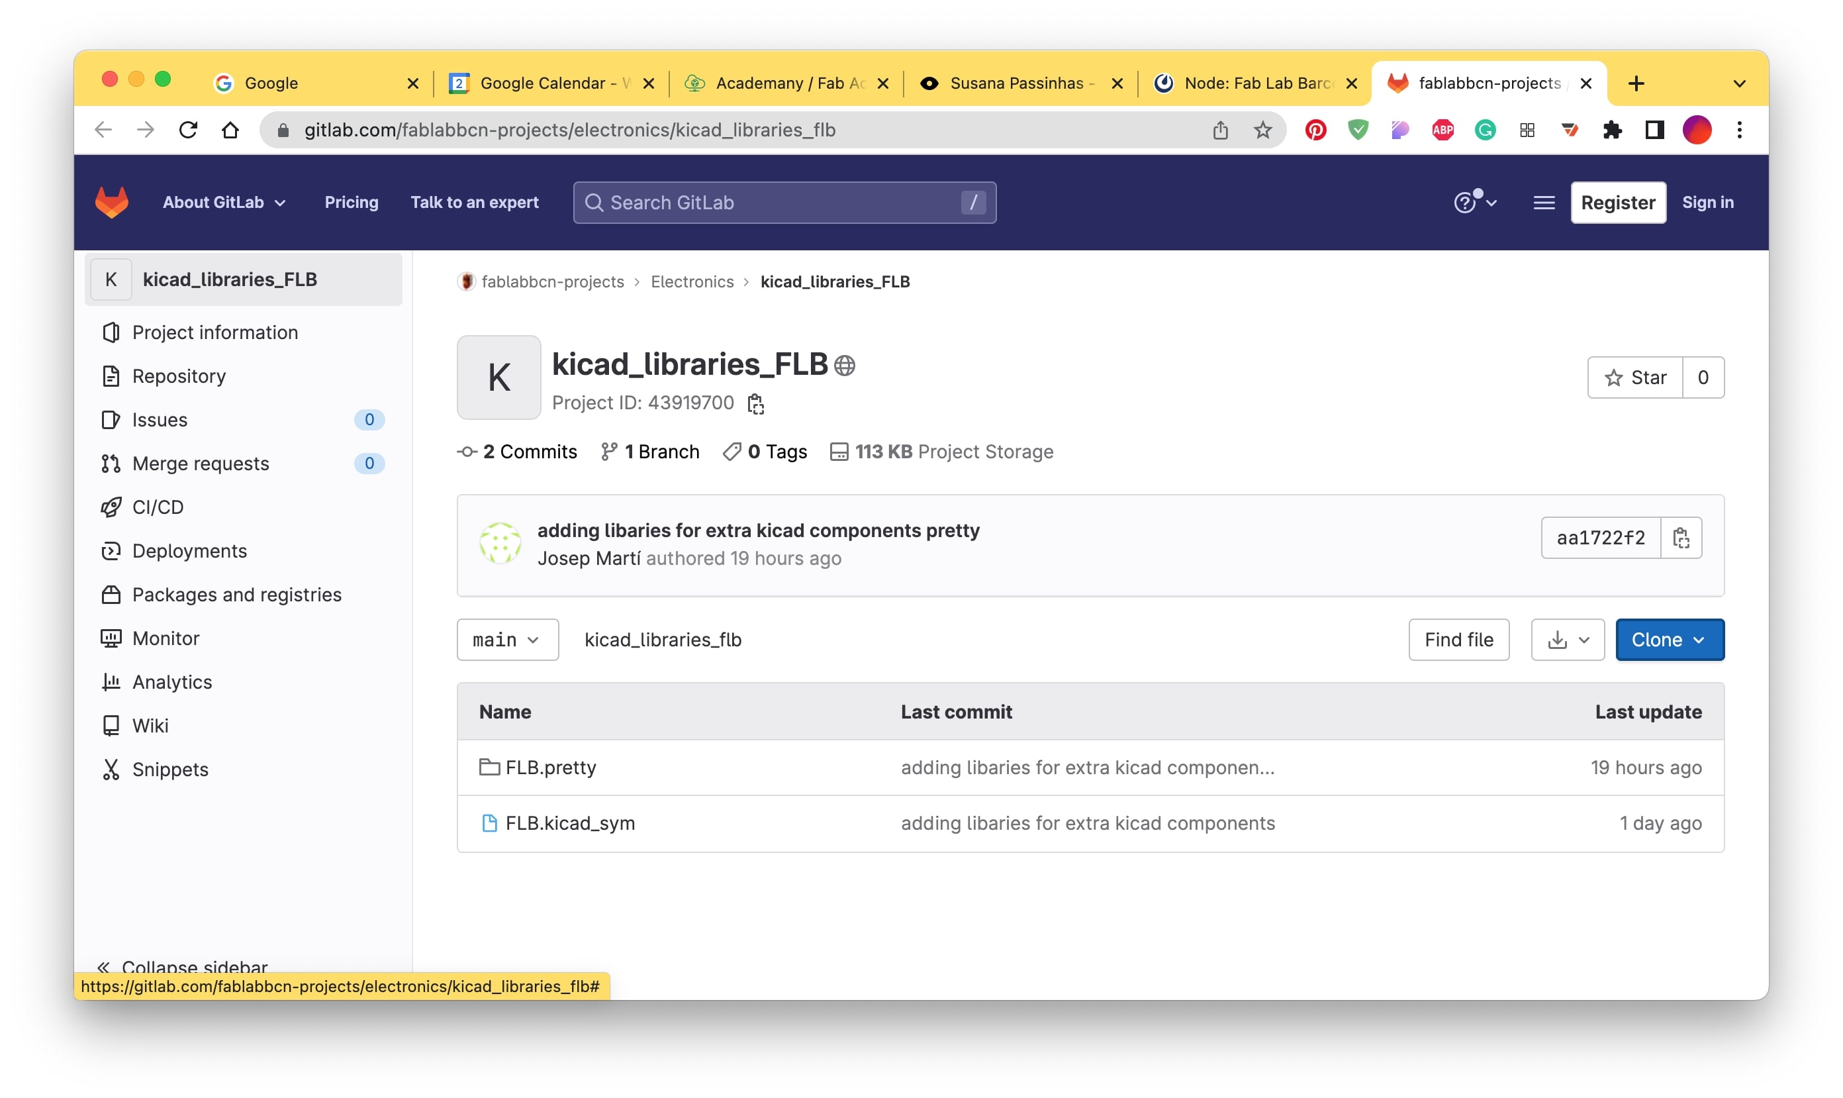
Task: Open the main branch selector
Action: pos(507,640)
